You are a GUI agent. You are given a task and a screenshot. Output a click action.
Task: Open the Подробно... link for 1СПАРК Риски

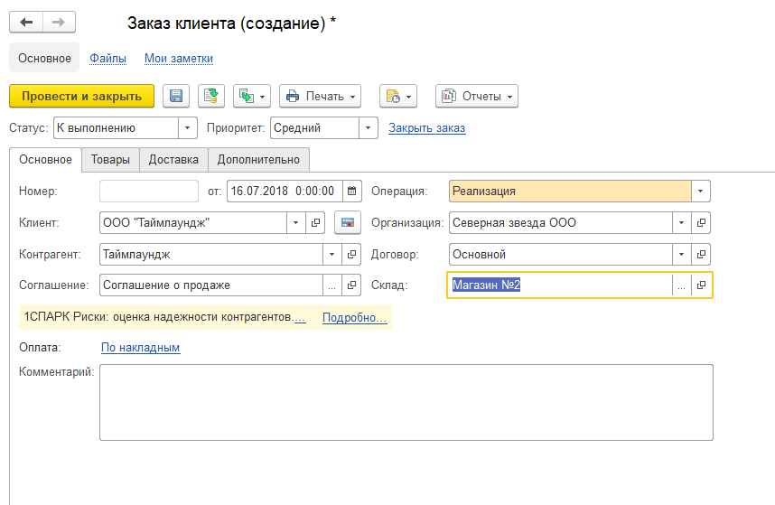coord(354,317)
